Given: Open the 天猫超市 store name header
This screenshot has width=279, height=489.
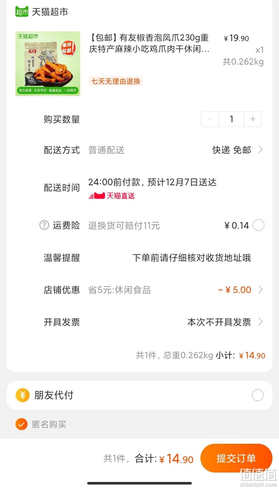Looking at the screenshot, I should (50, 12).
